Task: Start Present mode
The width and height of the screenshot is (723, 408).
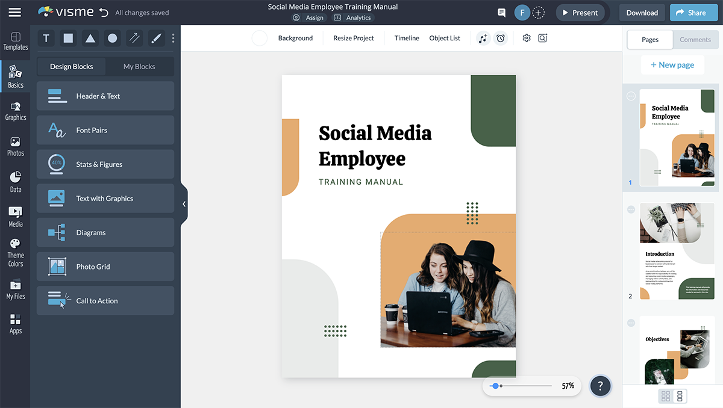Action: tap(580, 12)
